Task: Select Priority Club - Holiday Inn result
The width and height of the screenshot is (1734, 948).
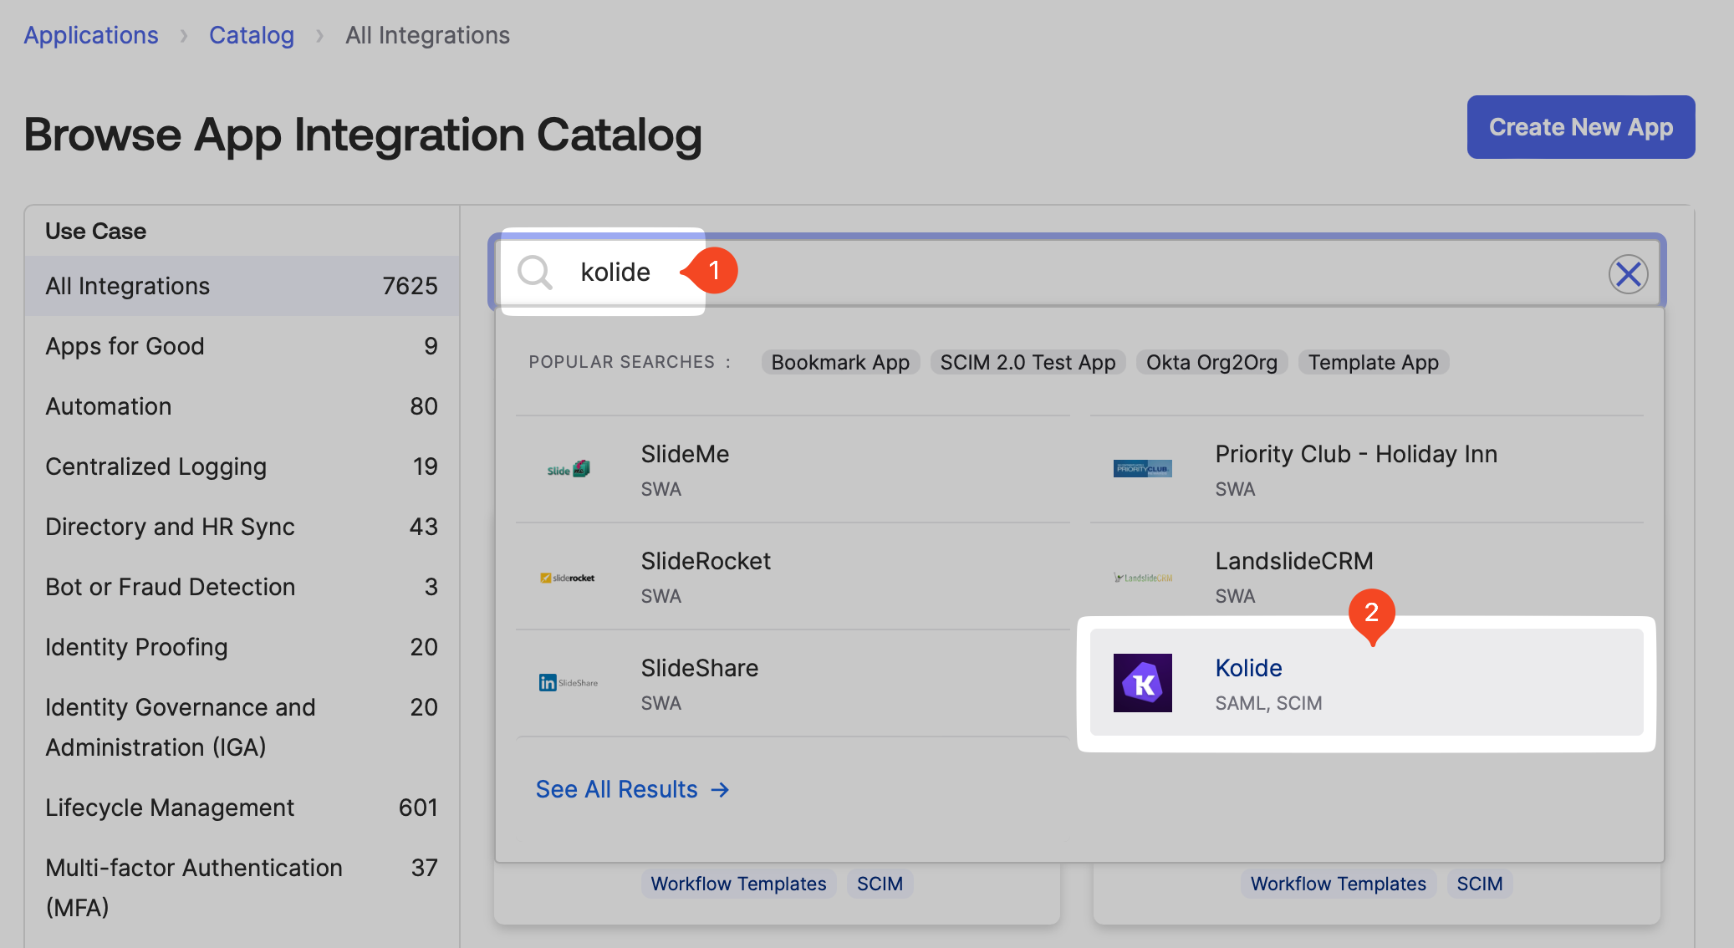Action: pyautogui.click(x=1366, y=470)
